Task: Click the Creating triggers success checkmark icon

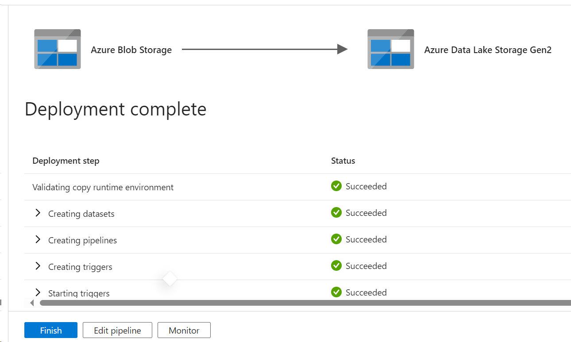Action: coord(336,266)
